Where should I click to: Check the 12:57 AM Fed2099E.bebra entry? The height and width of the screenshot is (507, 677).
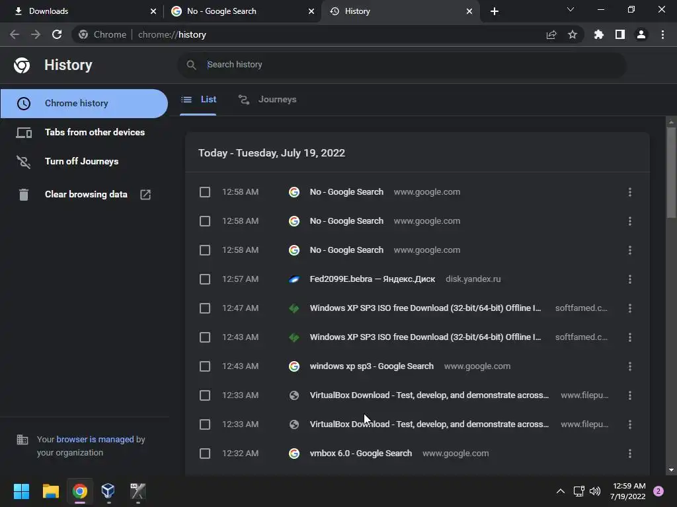pyautogui.click(x=205, y=279)
